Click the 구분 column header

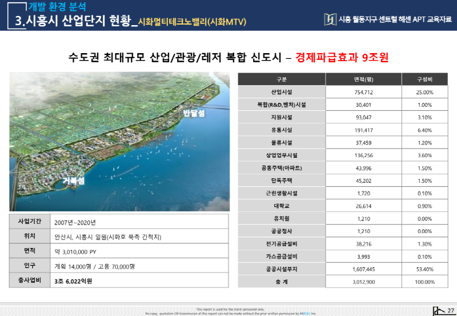tap(281, 79)
